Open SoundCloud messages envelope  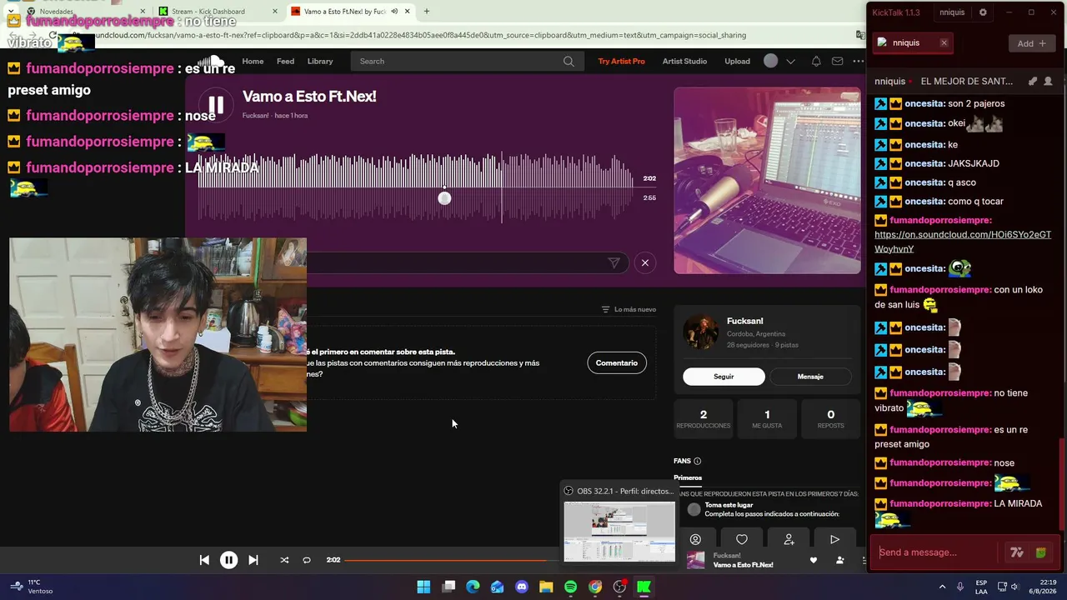837,61
